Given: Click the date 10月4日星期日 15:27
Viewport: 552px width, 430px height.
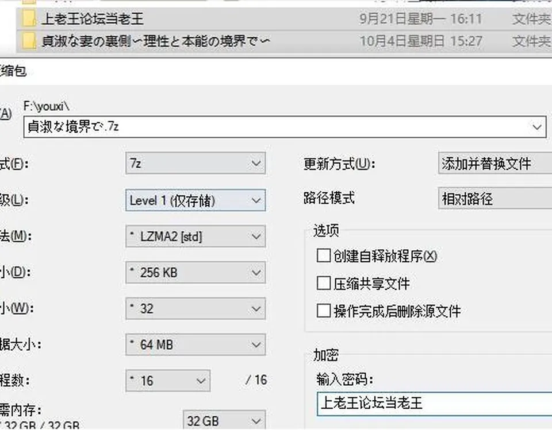Looking at the screenshot, I should coord(421,41).
